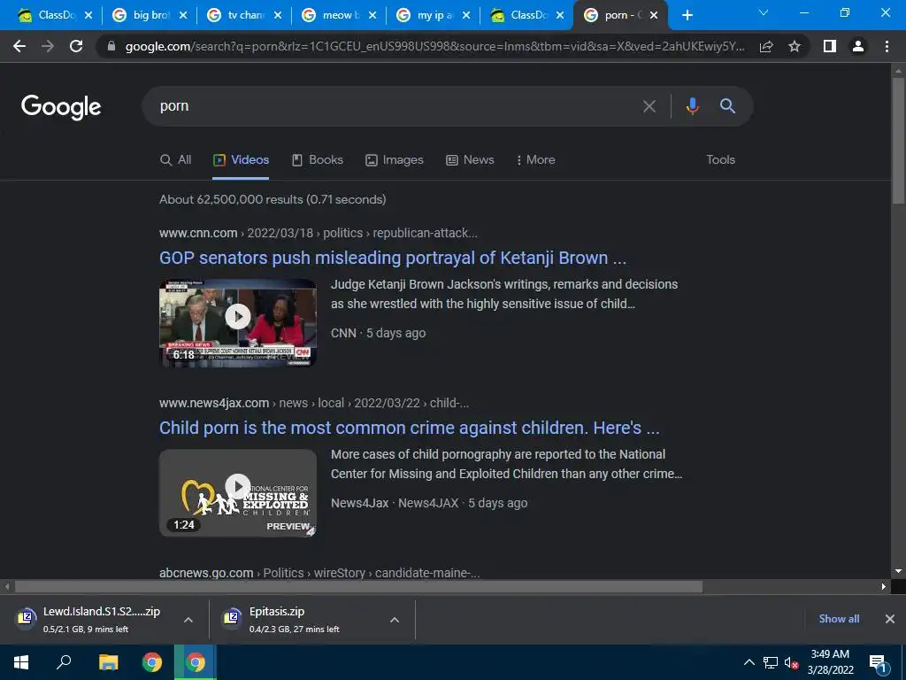
Task: Click the www.cnn.com breadcrumb URL
Action: [198, 233]
